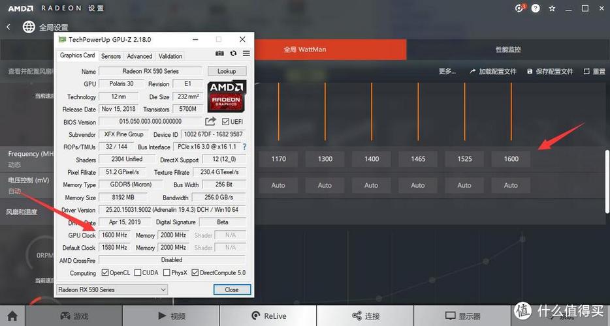Open the 显示器 section in bottom bar
Image resolution: width=610 pixels, height=326 pixels.
tap(462, 316)
